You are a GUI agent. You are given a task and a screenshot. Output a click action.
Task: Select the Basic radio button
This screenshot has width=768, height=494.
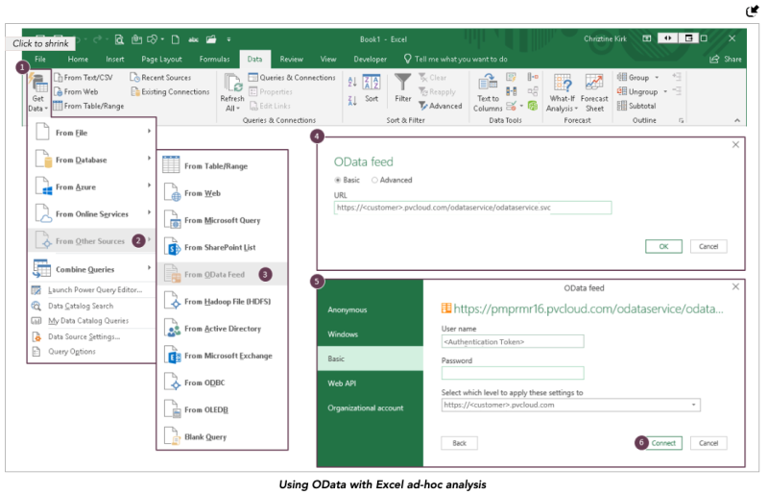tap(338, 180)
